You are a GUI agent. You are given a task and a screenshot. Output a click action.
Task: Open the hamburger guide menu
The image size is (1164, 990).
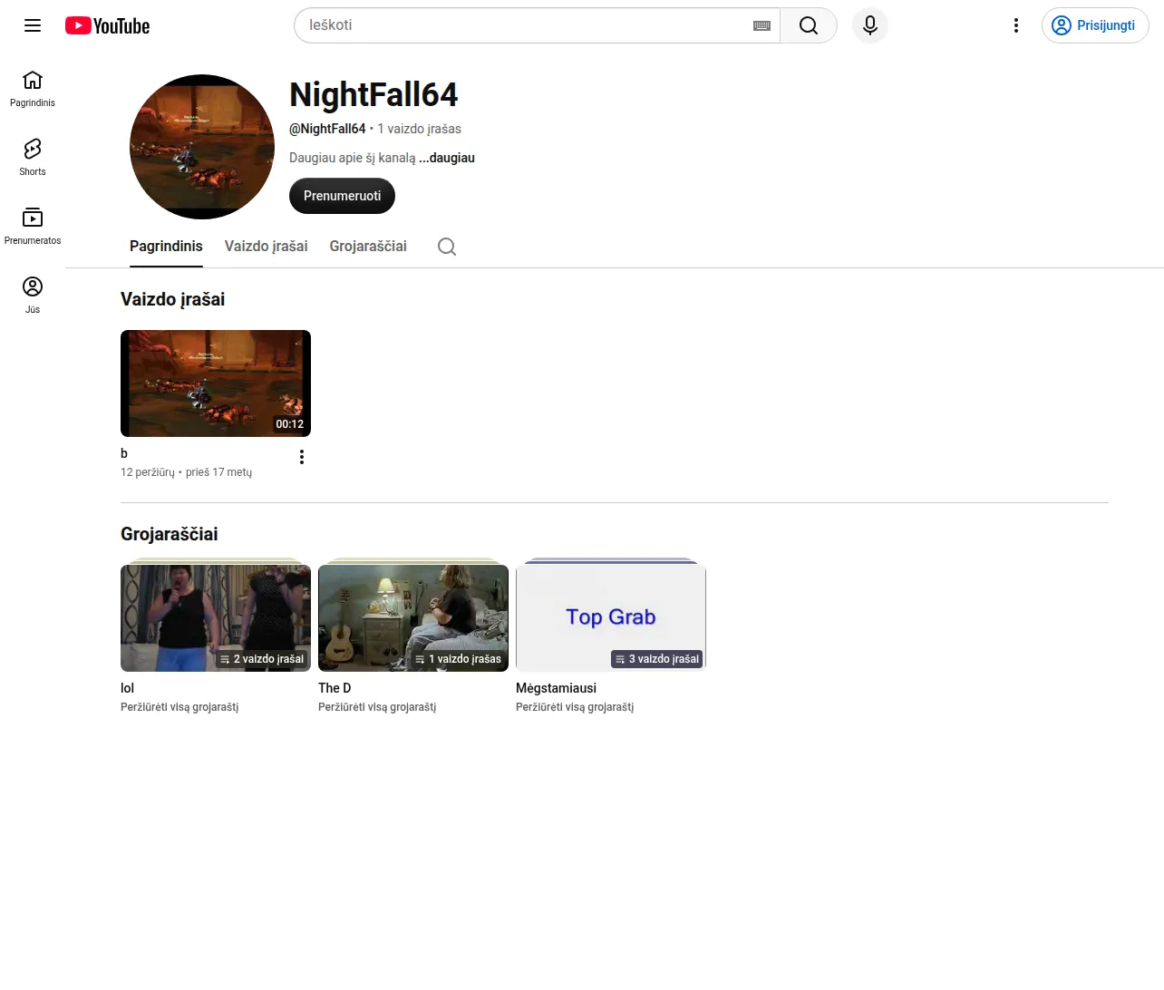[33, 25]
